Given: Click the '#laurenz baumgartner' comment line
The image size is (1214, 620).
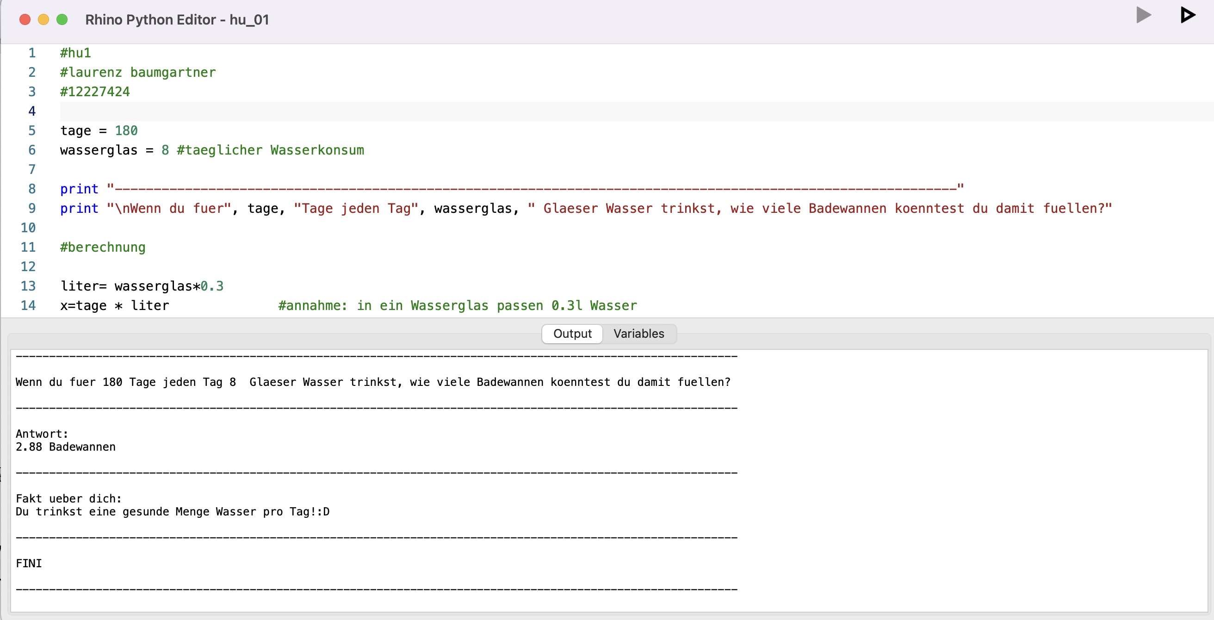Looking at the screenshot, I should tap(137, 72).
